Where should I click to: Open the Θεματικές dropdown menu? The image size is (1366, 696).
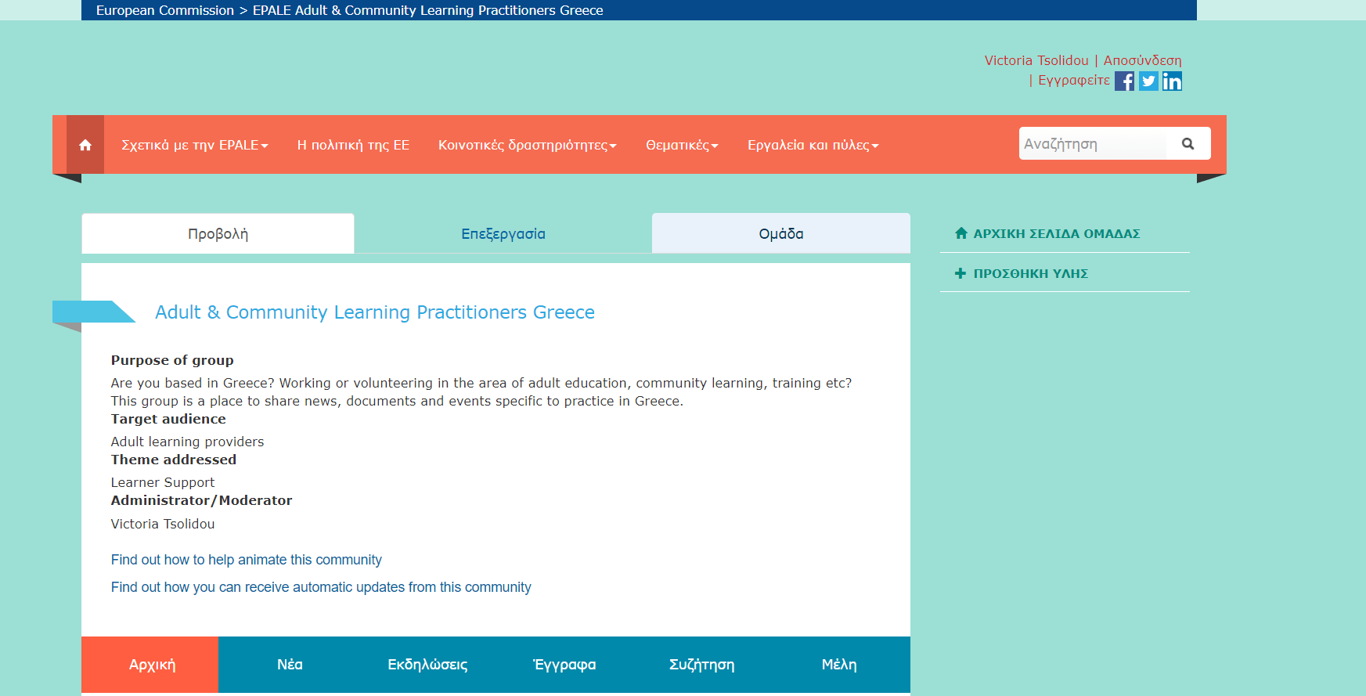pos(681,146)
